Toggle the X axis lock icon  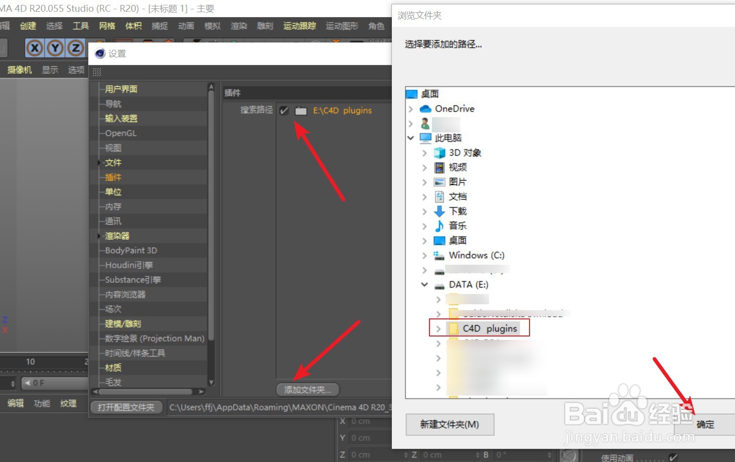[35, 48]
